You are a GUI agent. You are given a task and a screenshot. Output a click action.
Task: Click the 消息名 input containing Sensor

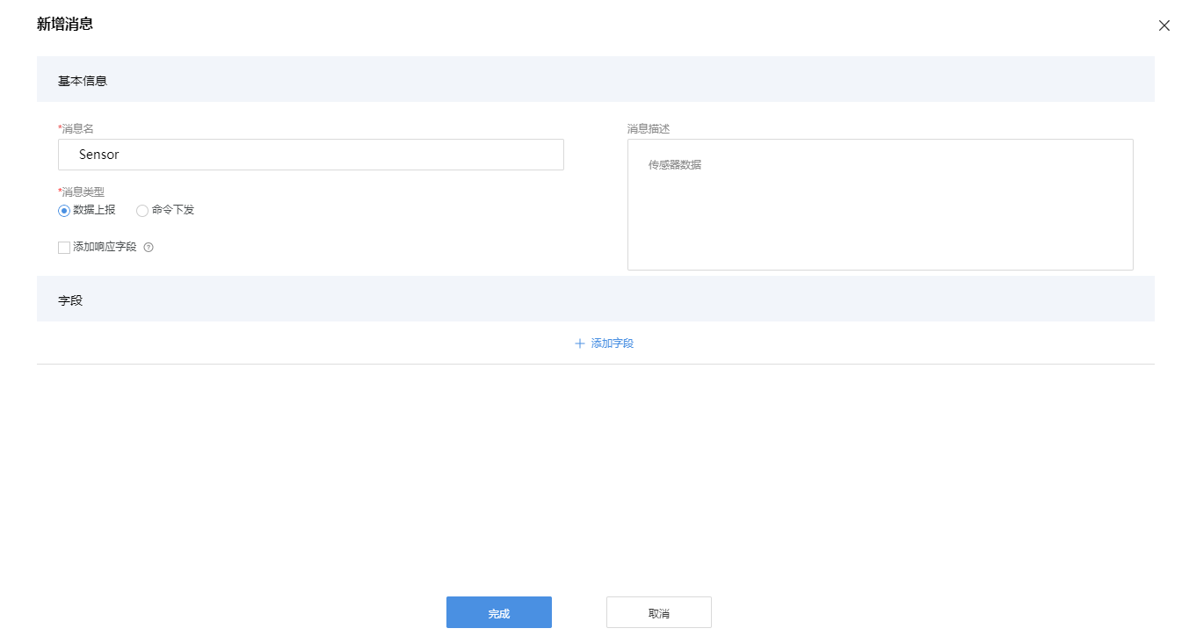tap(311, 155)
